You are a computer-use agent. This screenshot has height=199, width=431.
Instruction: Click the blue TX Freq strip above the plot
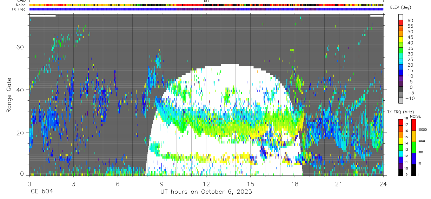(206, 9)
